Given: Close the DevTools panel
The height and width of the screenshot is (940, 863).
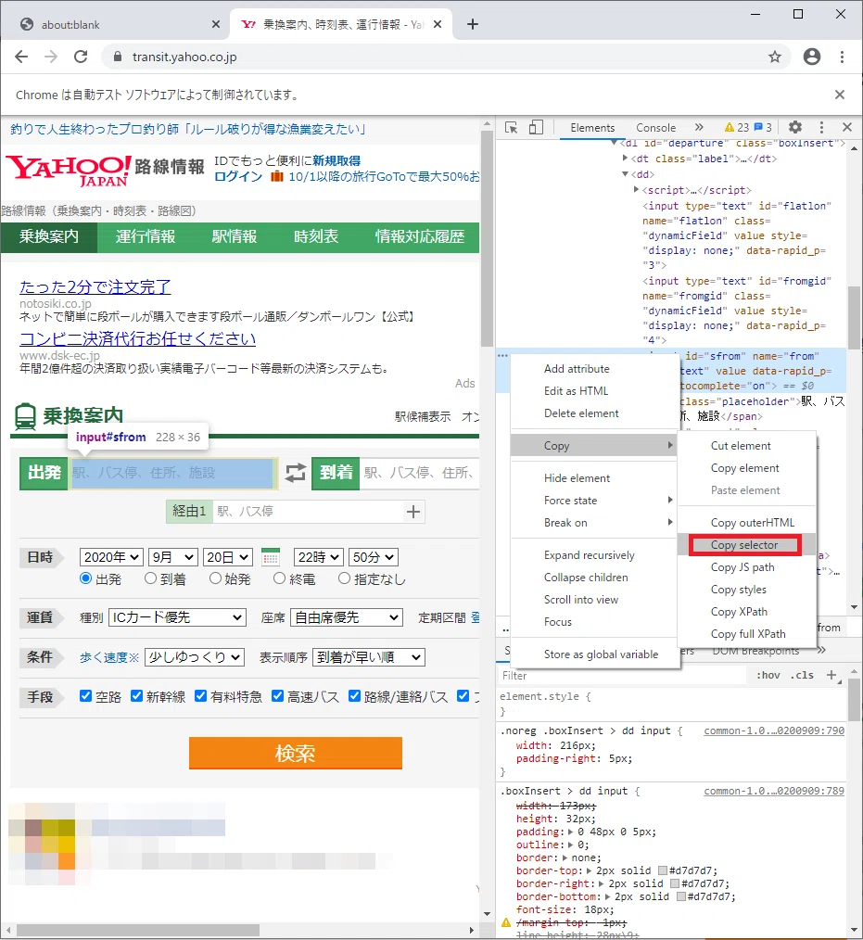Looking at the screenshot, I should coord(847,127).
